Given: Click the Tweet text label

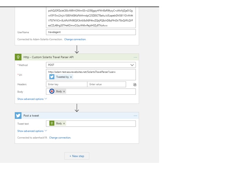Looking at the screenshot, I should click(23, 124).
